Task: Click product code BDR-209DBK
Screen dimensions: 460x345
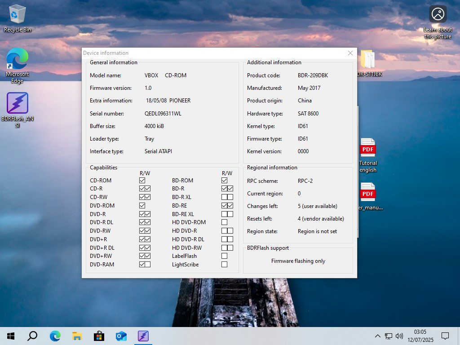Action: coord(313,75)
